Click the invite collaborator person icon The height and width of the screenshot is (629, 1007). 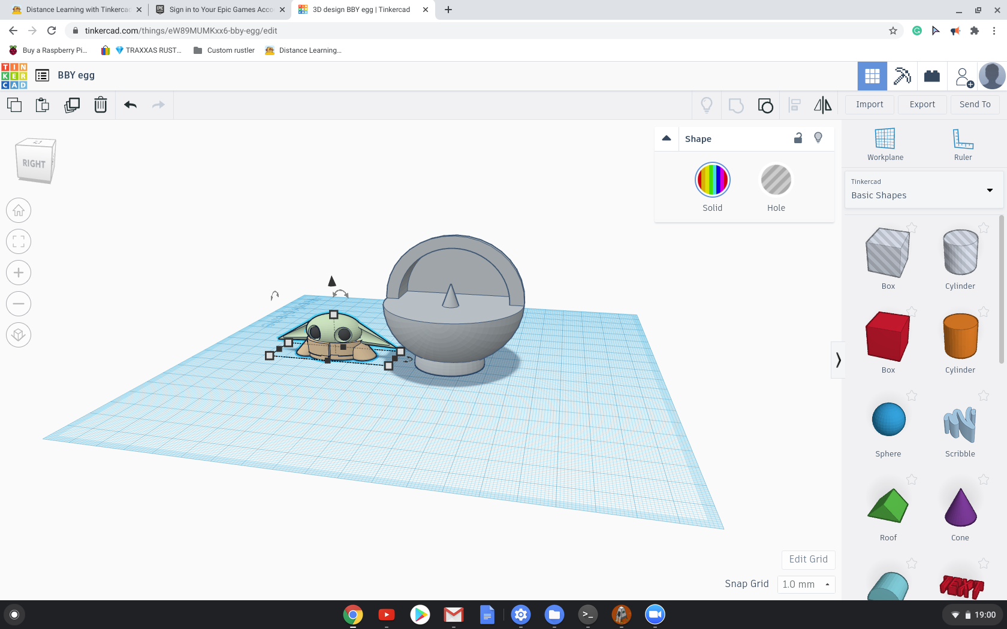click(x=963, y=77)
